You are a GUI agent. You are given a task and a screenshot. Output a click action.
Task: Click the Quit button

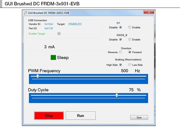pos(139,117)
